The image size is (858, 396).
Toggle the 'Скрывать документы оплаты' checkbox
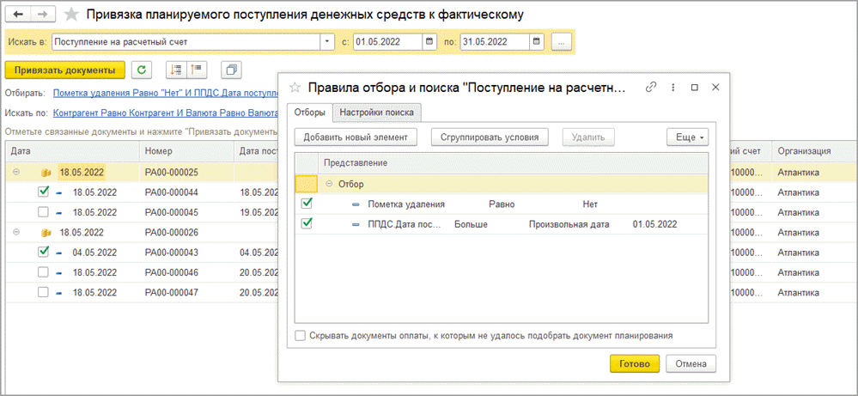coord(300,336)
